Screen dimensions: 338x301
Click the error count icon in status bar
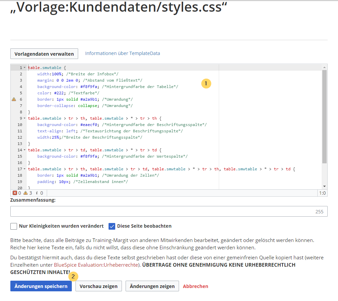(15, 193)
